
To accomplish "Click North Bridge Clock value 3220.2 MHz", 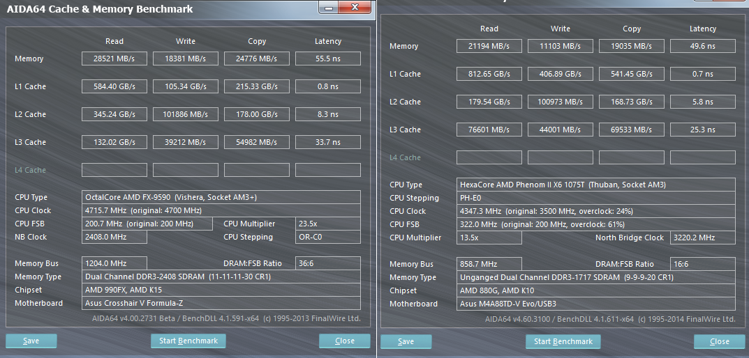I will click(703, 238).
